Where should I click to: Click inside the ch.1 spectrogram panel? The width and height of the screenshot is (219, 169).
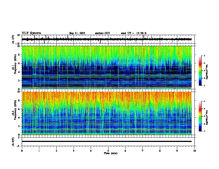[x=106, y=67]
